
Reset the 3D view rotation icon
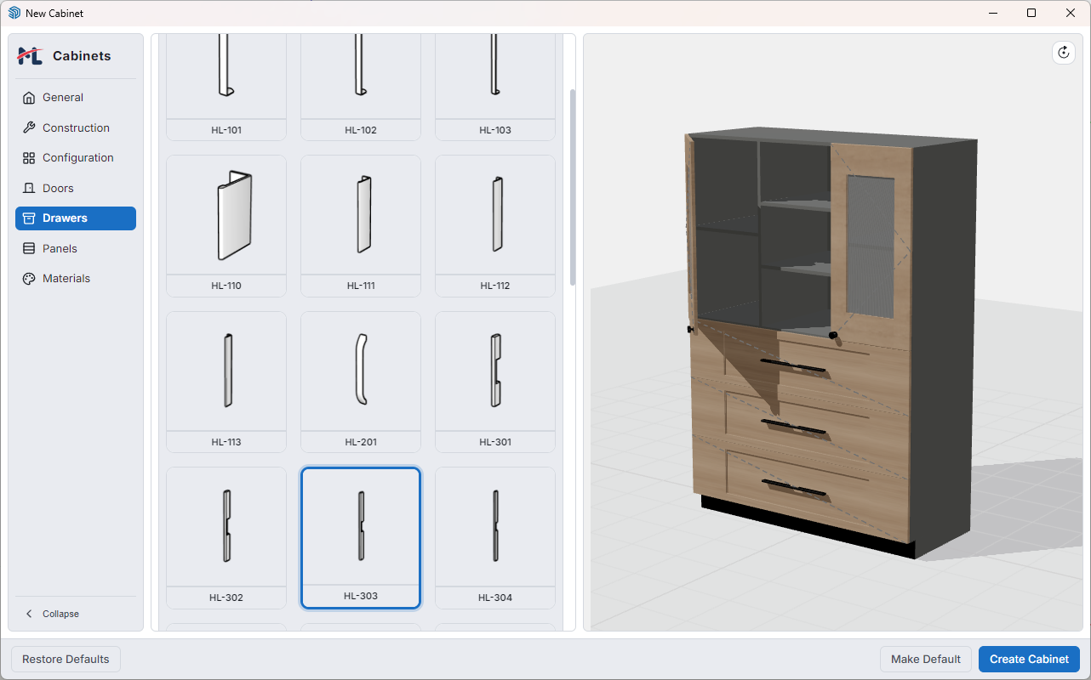point(1063,53)
